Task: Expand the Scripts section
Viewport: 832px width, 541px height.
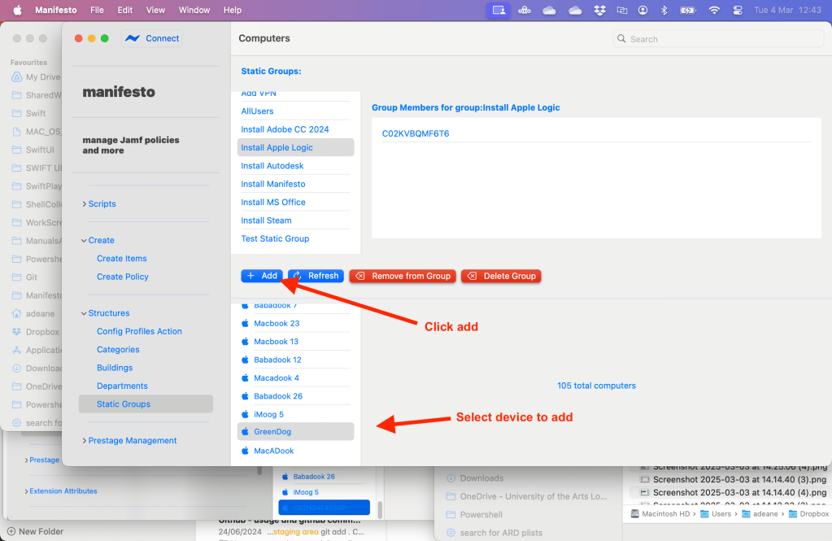Action: click(x=85, y=204)
